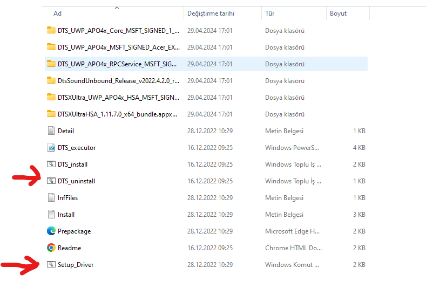Sort by the Boyut column header
This screenshot has height=295, width=426.
pyautogui.click(x=338, y=13)
